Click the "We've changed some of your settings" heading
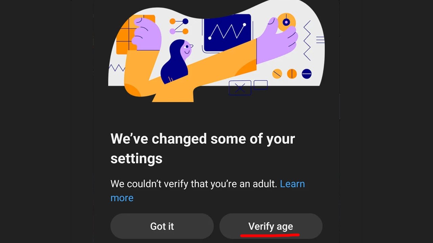This screenshot has height=243, width=433. click(x=203, y=148)
